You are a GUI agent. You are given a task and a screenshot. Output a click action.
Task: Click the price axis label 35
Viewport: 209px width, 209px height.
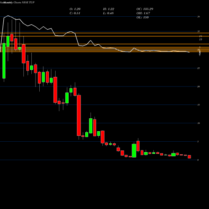(199, 31)
